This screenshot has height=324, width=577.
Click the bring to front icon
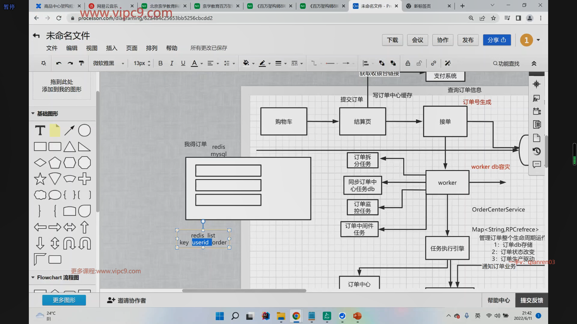[x=382, y=63]
